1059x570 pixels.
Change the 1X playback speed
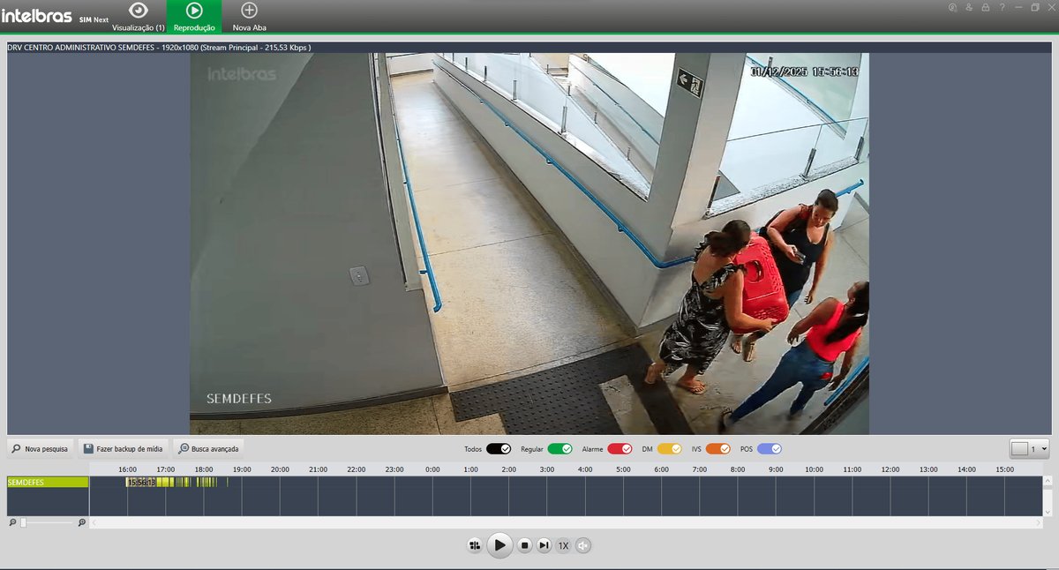[563, 545]
